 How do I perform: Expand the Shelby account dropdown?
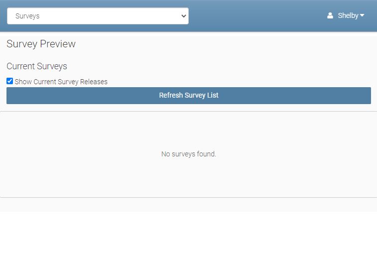click(x=348, y=15)
